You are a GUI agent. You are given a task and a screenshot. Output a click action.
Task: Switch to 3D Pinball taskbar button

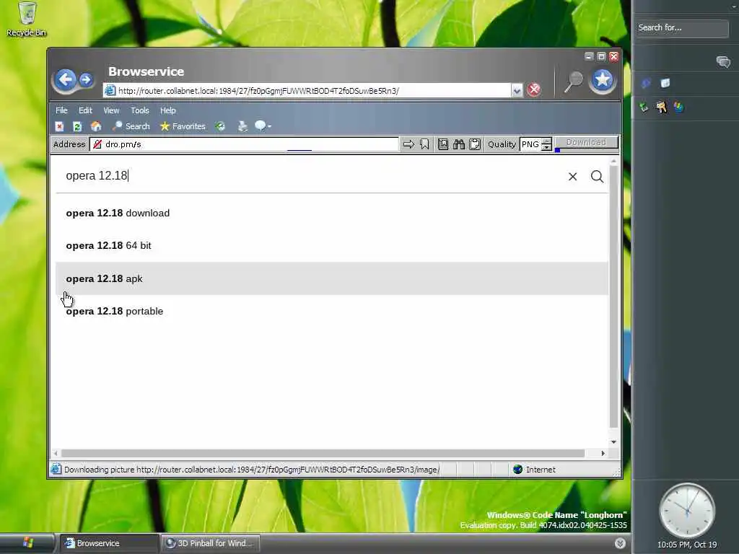pyautogui.click(x=211, y=543)
